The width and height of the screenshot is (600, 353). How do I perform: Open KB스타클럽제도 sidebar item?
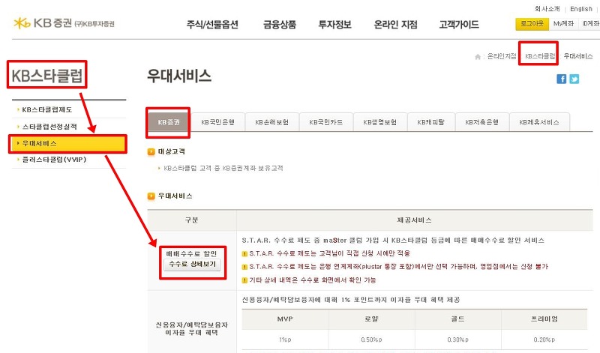point(46,109)
